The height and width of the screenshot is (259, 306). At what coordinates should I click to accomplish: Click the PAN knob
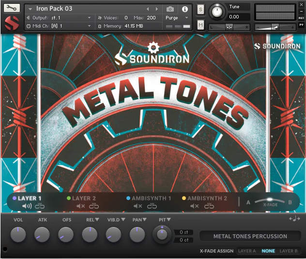pyautogui.click(x=137, y=234)
